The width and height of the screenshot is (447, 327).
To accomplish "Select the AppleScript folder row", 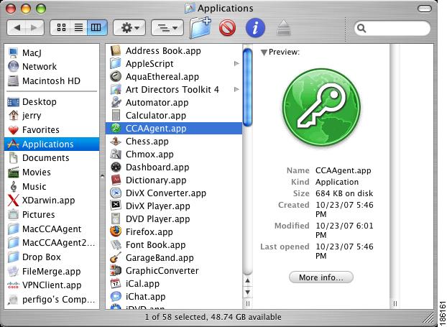I will click(x=174, y=63).
